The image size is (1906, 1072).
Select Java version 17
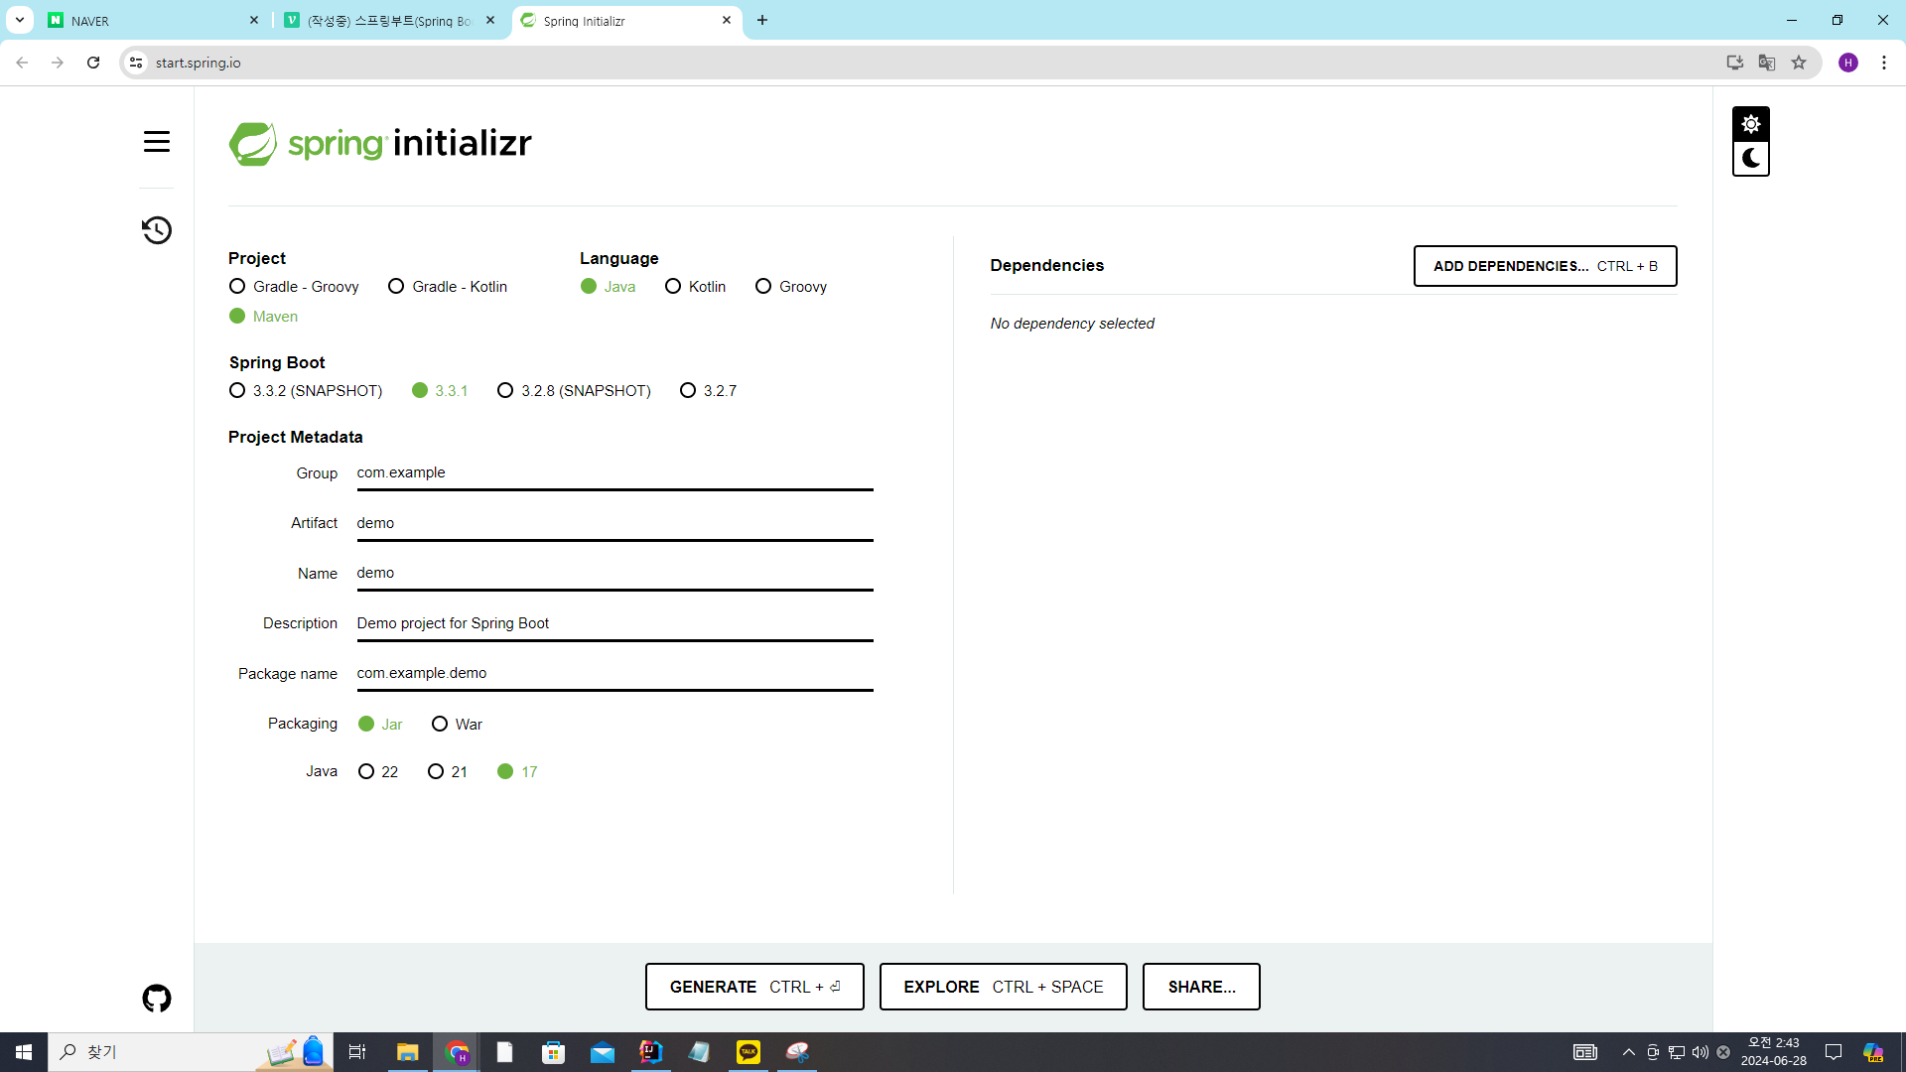point(517,772)
